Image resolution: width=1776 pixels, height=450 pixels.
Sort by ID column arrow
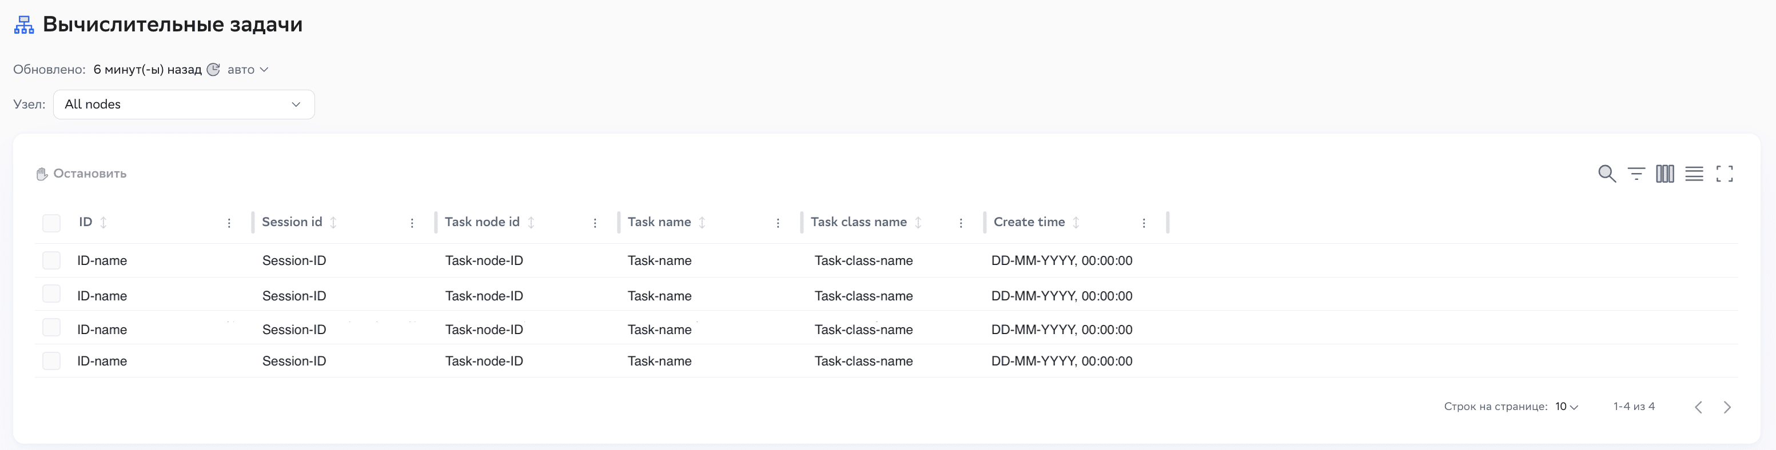pos(103,223)
